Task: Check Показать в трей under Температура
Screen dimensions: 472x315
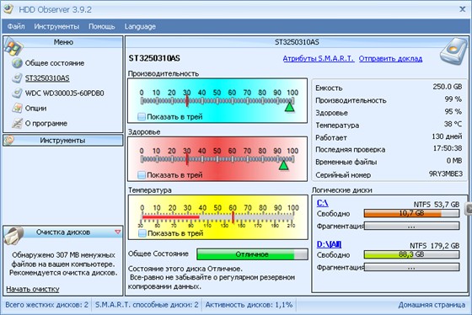Action: click(142, 233)
